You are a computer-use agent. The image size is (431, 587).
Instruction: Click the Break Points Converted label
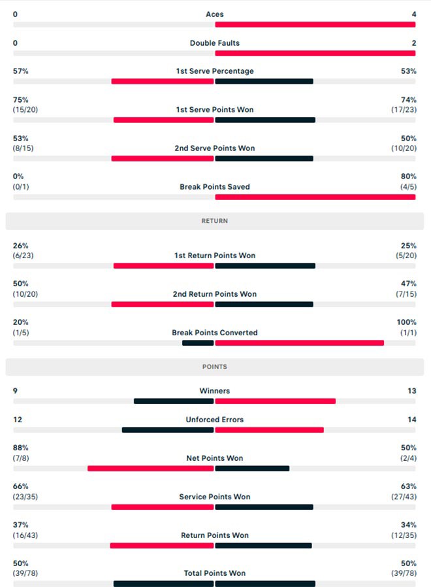[x=215, y=333]
